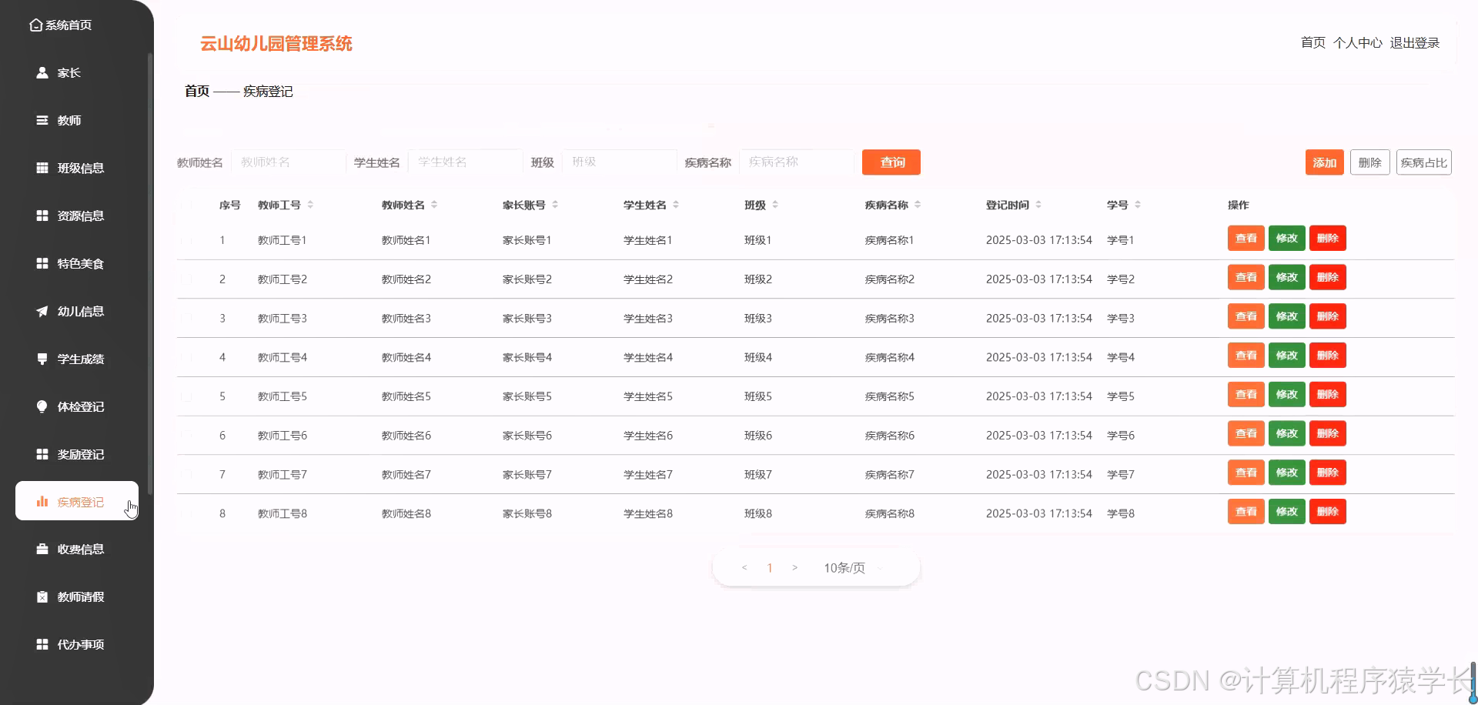Click 修改 for row 教师工号6
Image resolution: width=1478 pixels, height=705 pixels.
(x=1287, y=434)
